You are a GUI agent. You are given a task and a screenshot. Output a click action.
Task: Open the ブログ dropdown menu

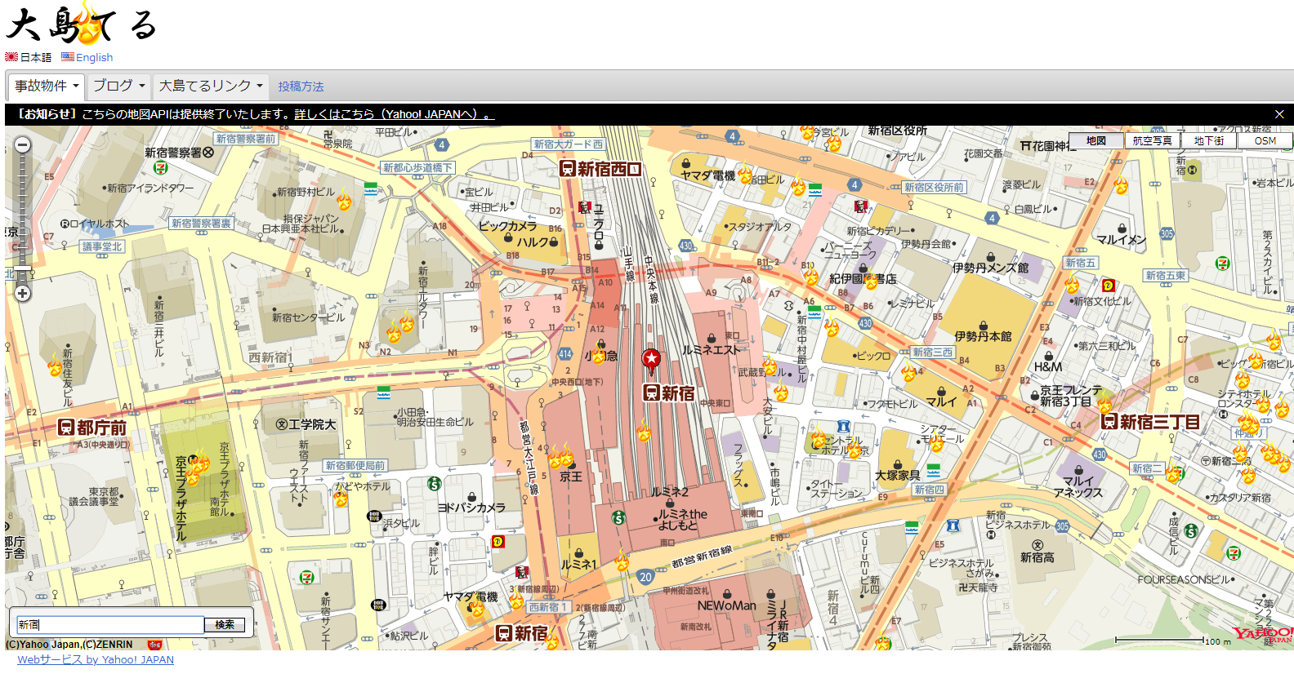click(118, 86)
